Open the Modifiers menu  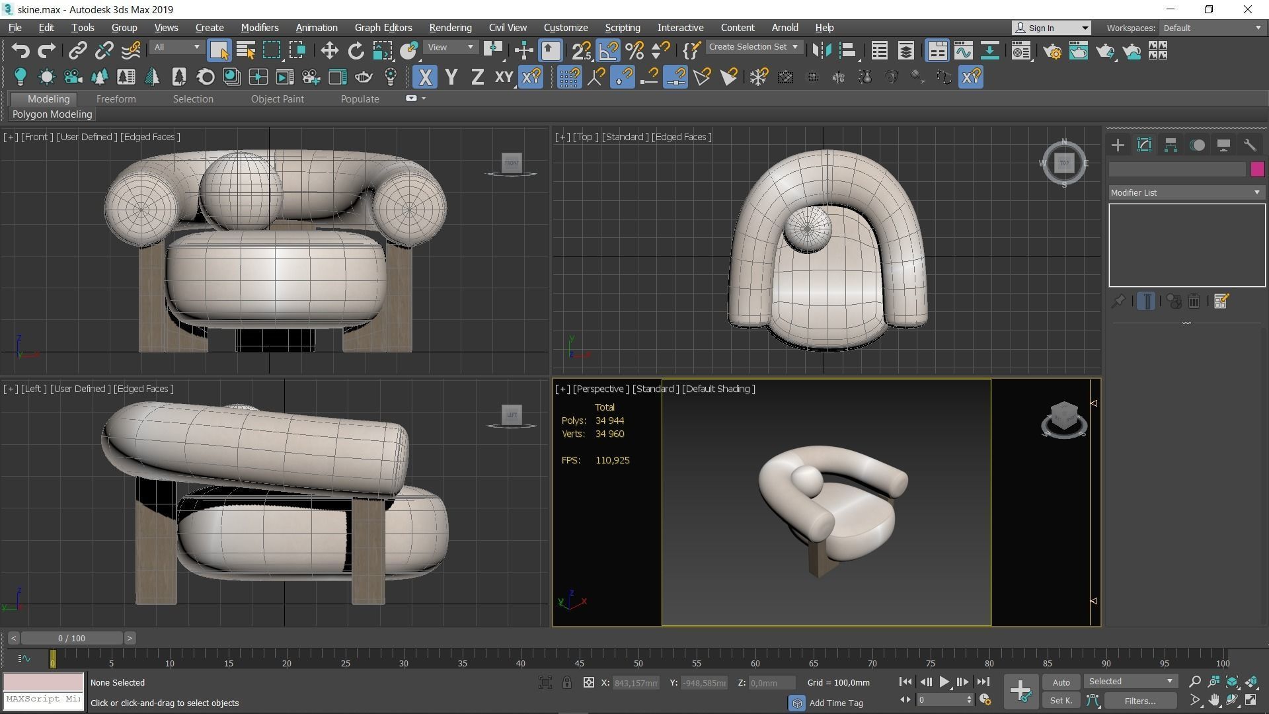(259, 28)
